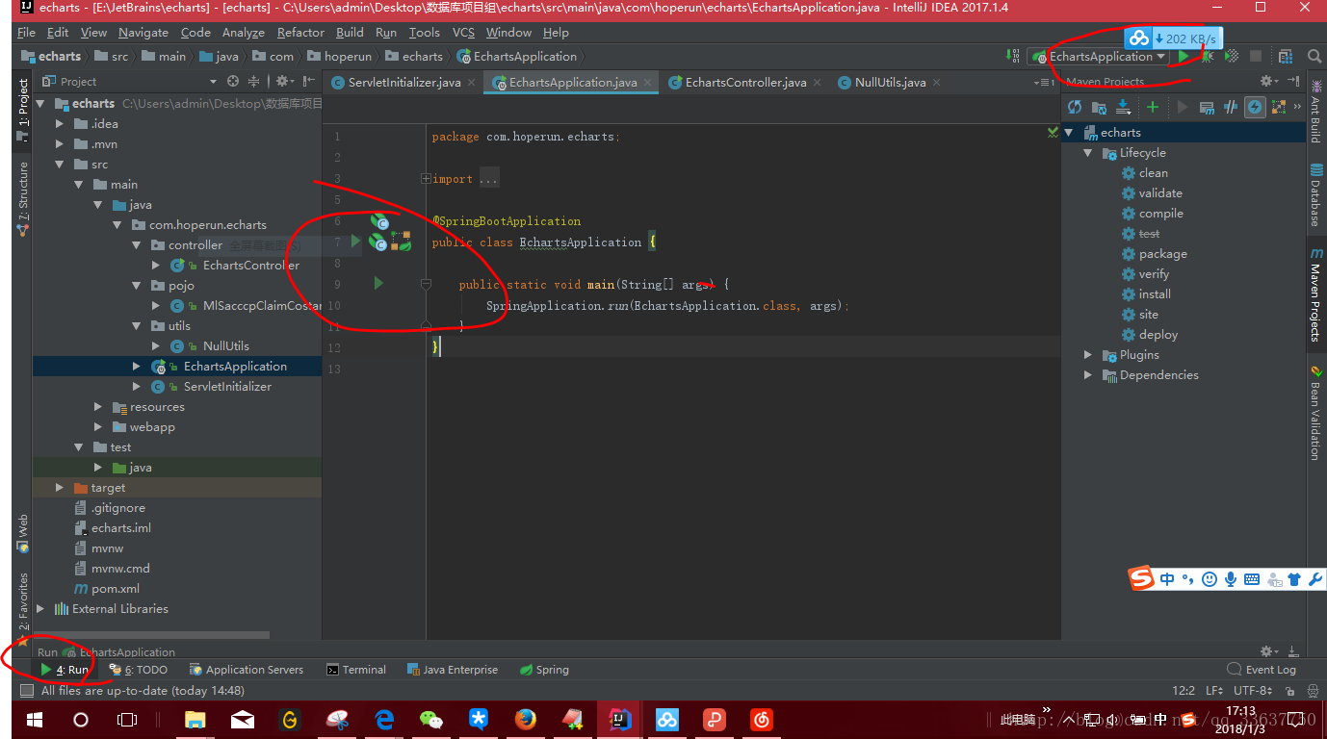The width and height of the screenshot is (1327, 739).
Task: Click Make Project build icon
Action: 1012,57
